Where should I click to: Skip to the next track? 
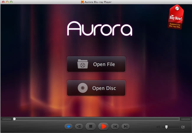[x=126, y=127]
